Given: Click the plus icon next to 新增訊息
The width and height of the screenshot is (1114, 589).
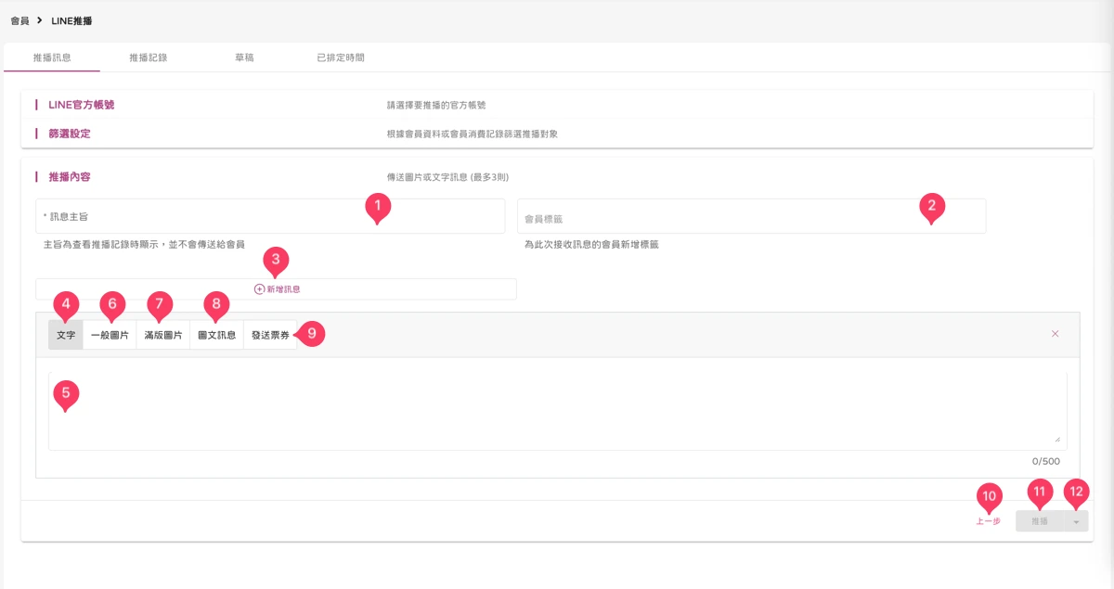Looking at the screenshot, I should pyautogui.click(x=259, y=289).
